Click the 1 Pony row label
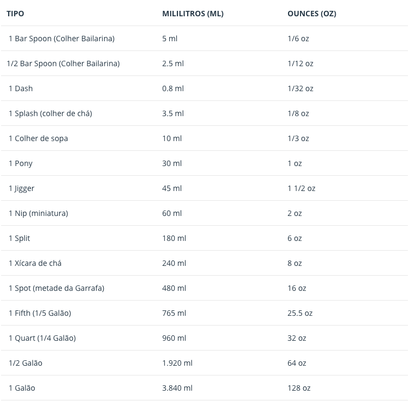409x401 pixels. [x=21, y=163]
